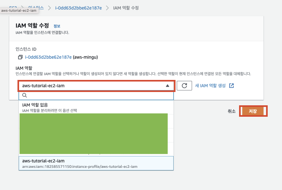
Task: Open the 정보 info link
Action: [57, 26]
